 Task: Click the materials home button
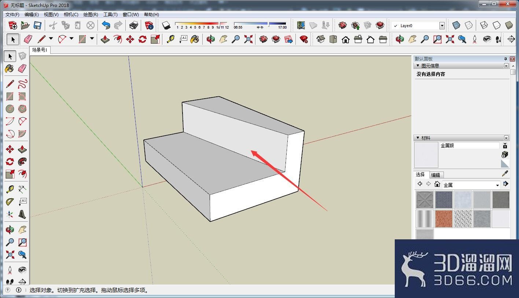pos(437,184)
